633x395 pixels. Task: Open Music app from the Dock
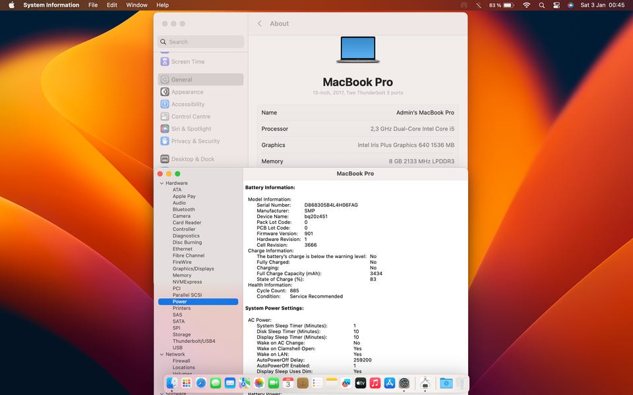click(x=375, y=382)
